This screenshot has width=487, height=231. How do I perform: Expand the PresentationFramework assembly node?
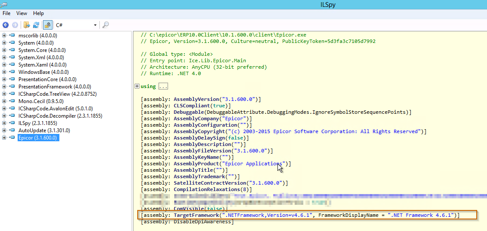(4, 86)
